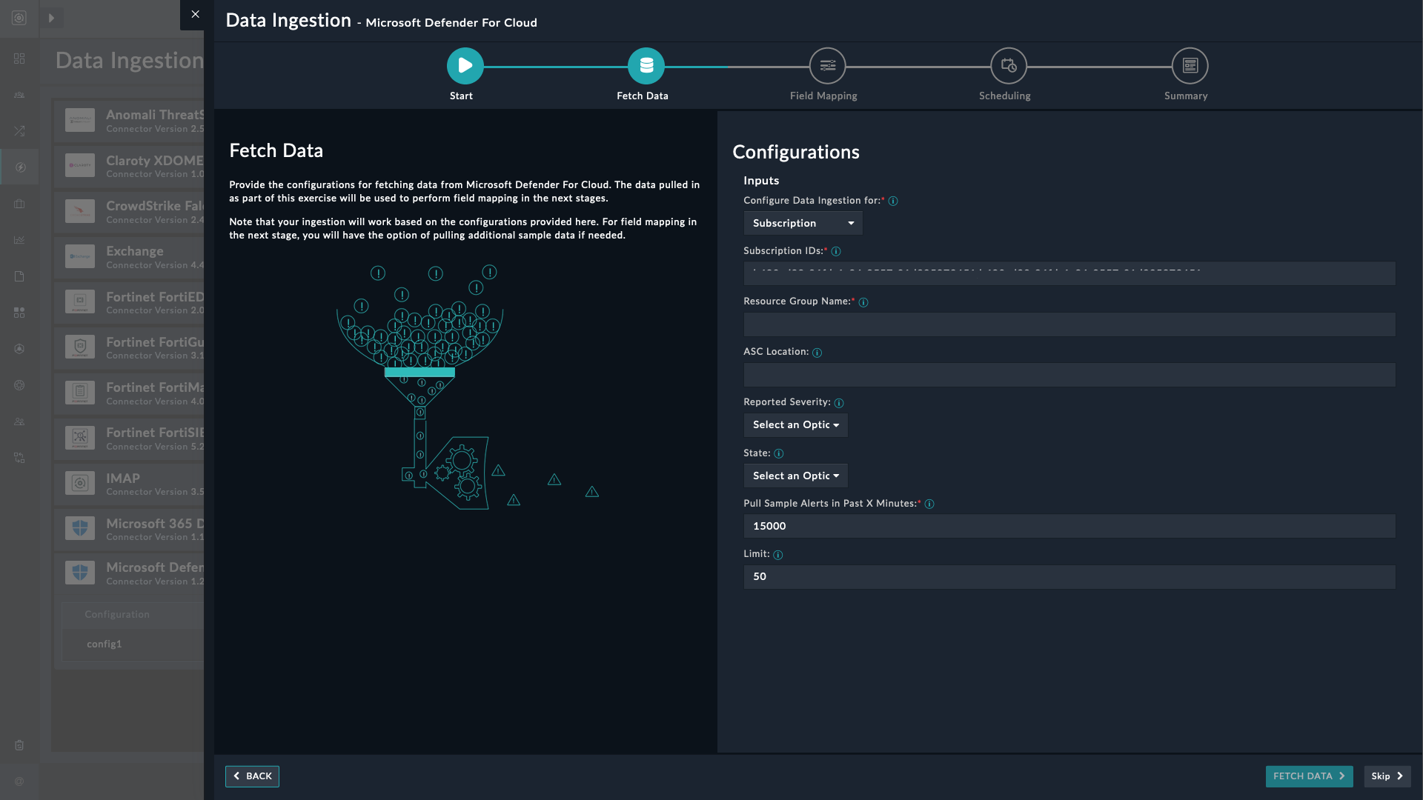Go back with the BACK button

(x=252, y=776)
